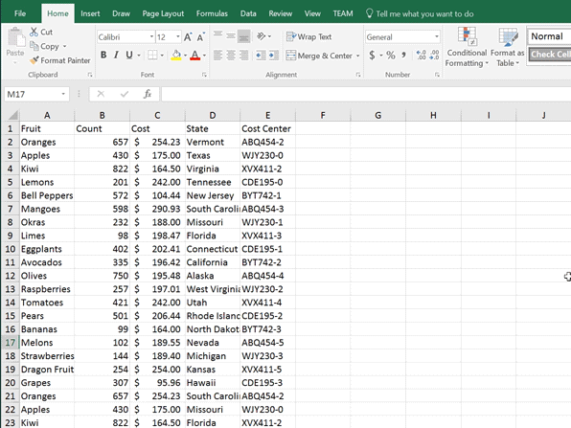Click the Paste icon
Screen dimensions: 571x428
15,37
